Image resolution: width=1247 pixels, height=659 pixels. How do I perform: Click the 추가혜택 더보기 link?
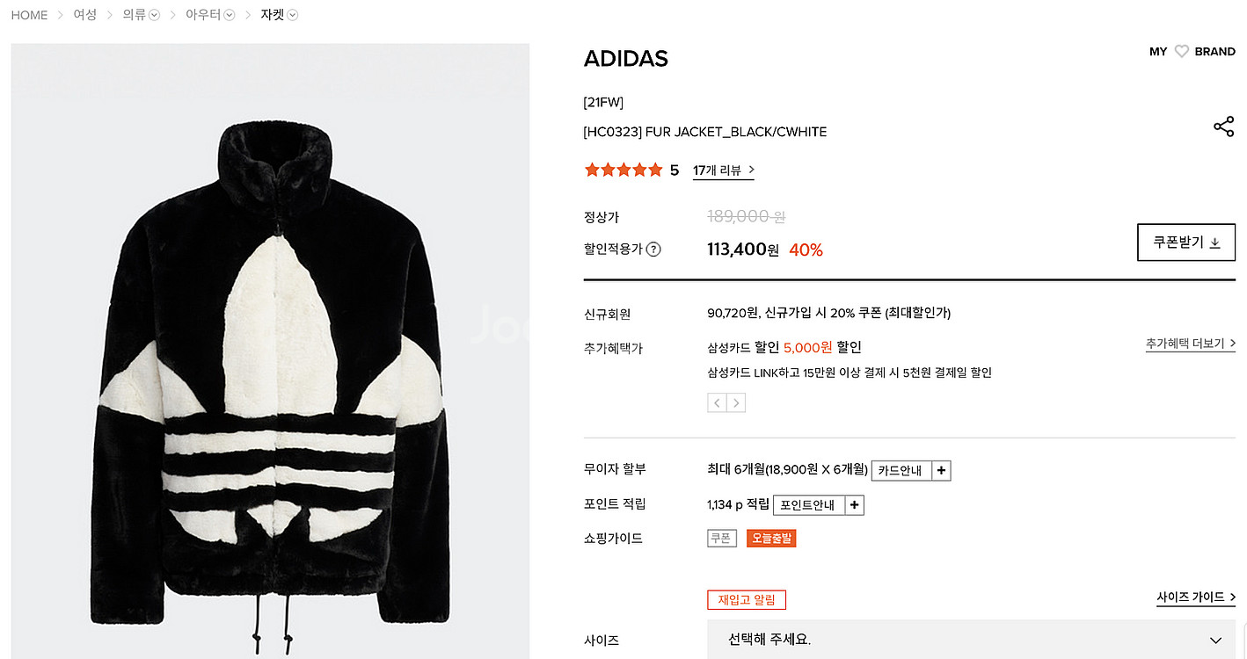click(x=1191, y=344)
